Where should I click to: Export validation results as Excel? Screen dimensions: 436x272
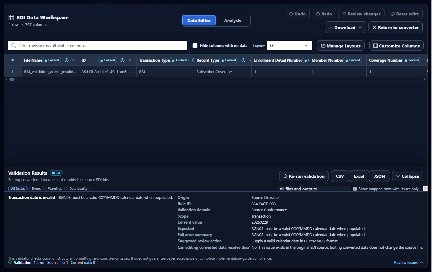tap(359, 176)
